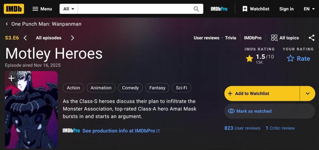Open the 823 User reviews link
The height and width of the screenshot is (150, 319).
coord(242,128)
